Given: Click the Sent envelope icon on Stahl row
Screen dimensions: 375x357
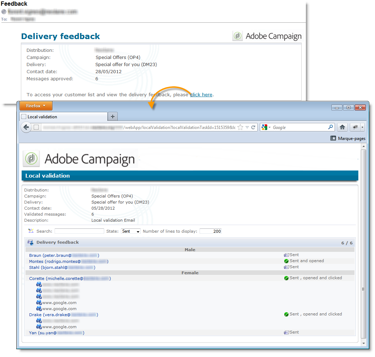Looking at the screenshot, I should coord(286,267).
